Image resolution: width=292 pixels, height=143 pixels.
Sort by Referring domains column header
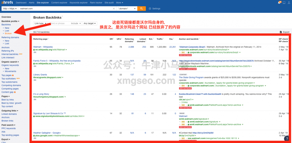pyautogui.click(x=129, y=40)
